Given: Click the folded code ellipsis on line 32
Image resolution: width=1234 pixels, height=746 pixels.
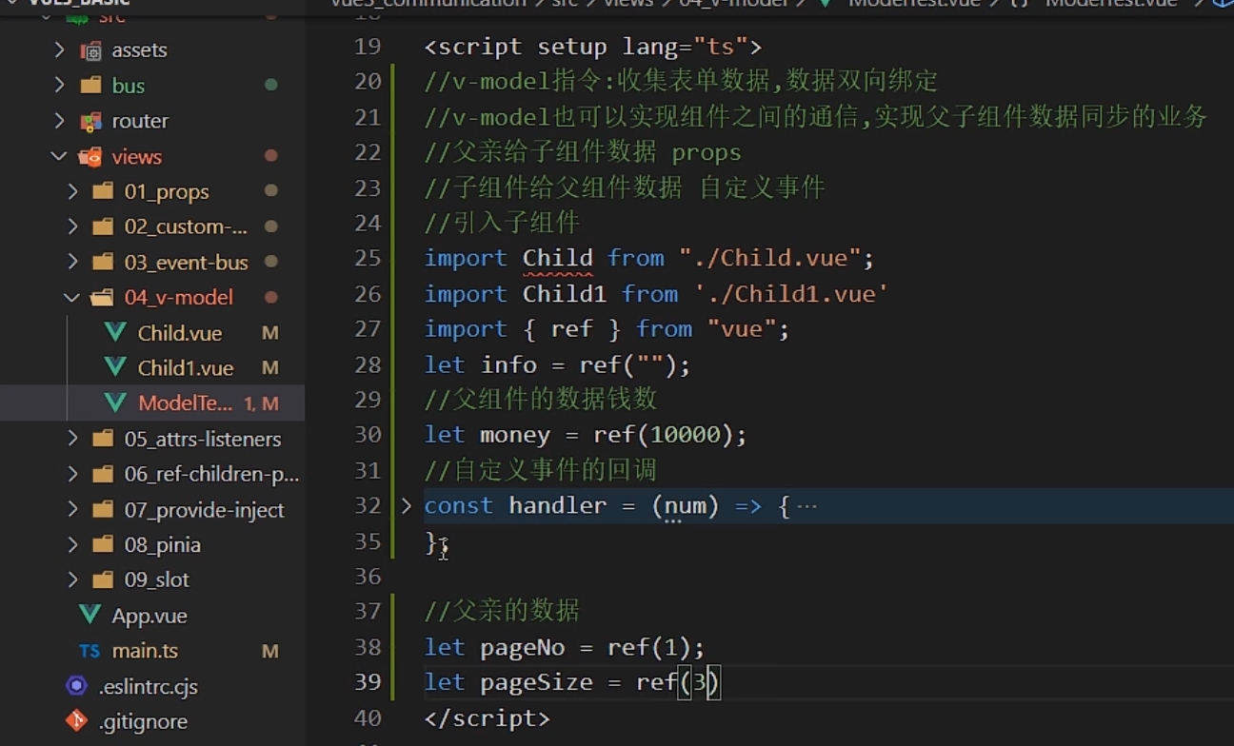Looking at the screenshot, I should point(807,506).
